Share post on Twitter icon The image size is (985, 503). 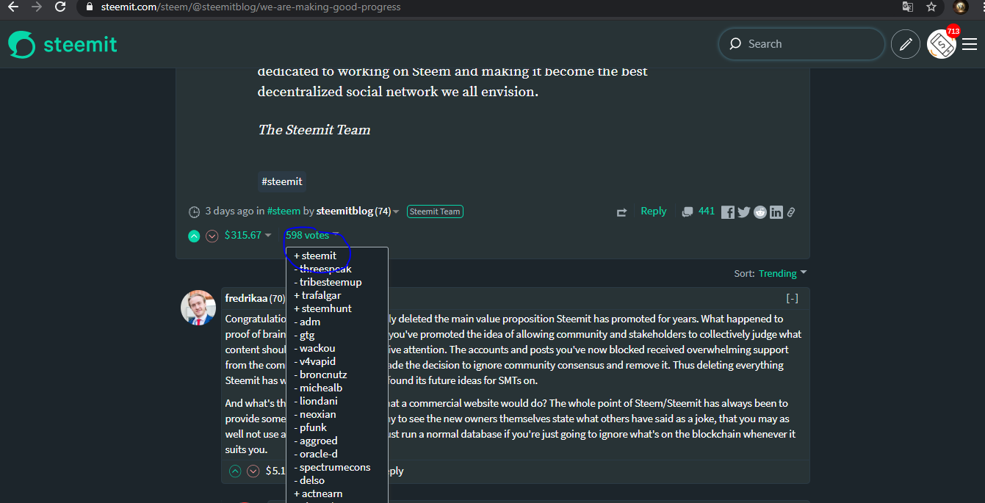click(x=744, y=212)
